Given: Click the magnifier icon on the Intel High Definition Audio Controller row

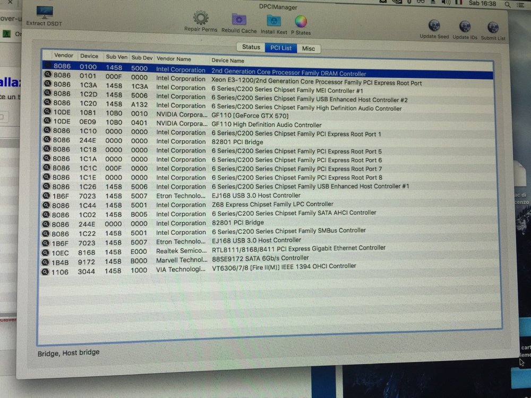Looking at the screenshot, I should coord(47,102).
